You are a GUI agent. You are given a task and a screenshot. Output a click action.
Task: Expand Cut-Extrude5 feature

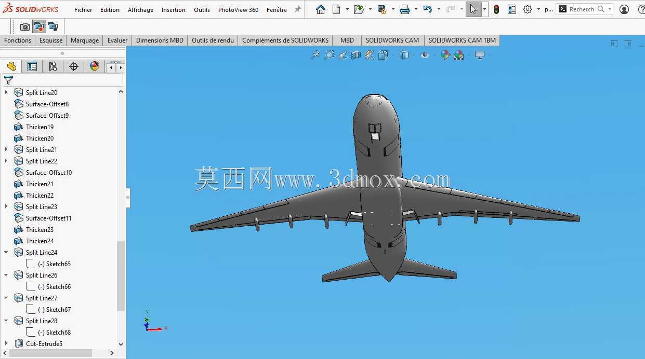[6, 343]
